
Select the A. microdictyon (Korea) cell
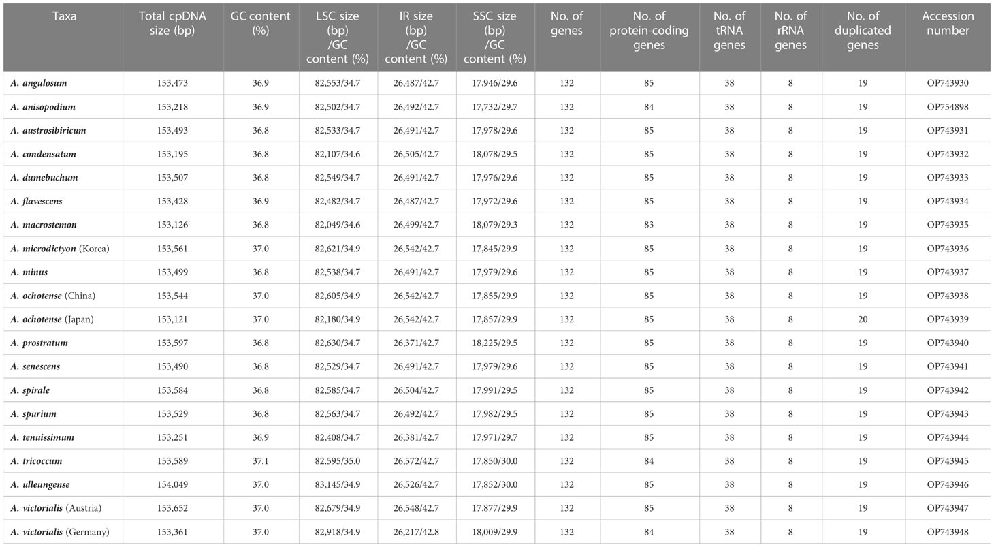point(60,249)
